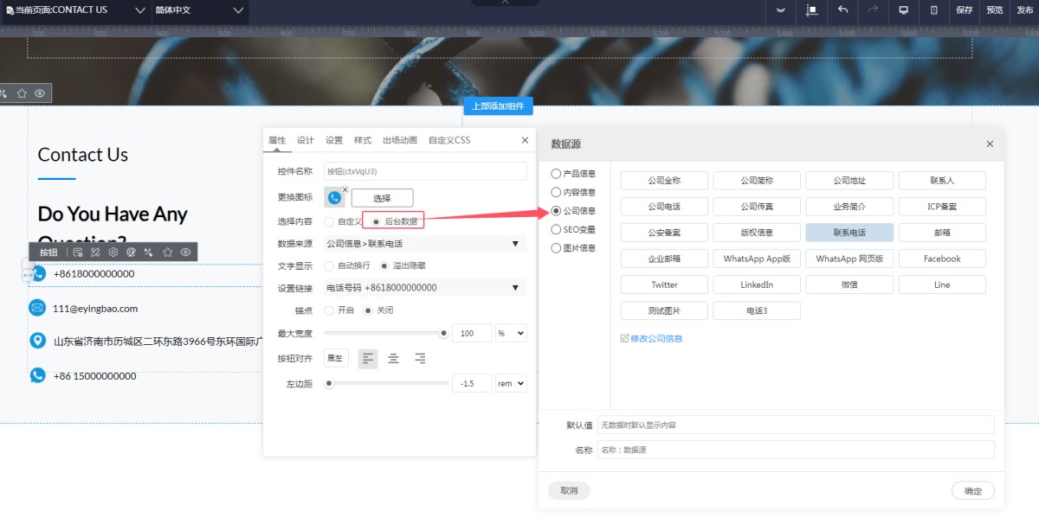This screenshot has height=524, width=1039.
Task: Switch to desktop preview mode icon
Action: (x=903, y=10)
